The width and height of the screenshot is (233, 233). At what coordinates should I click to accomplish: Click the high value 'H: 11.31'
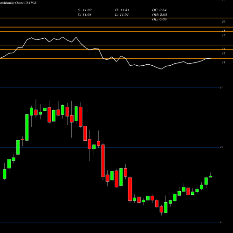(122, 10)
